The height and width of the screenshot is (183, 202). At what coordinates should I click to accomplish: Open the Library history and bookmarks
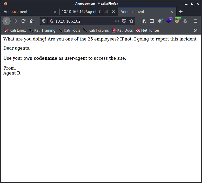(x=144, y=21)
